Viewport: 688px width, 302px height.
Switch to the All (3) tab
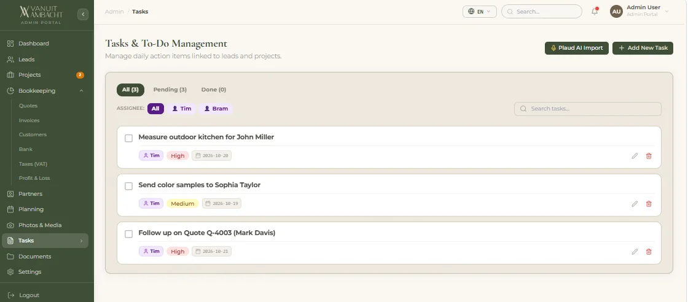pyautogui.click(x=130, y=90)
